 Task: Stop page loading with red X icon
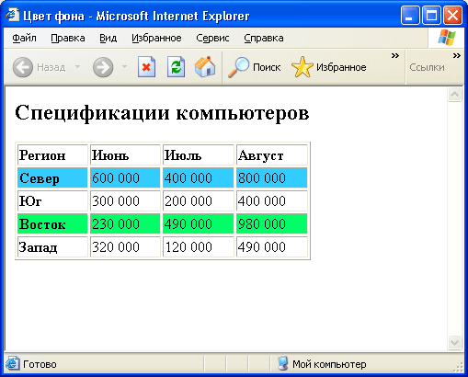pyautogui.click(x=146, y=67)
